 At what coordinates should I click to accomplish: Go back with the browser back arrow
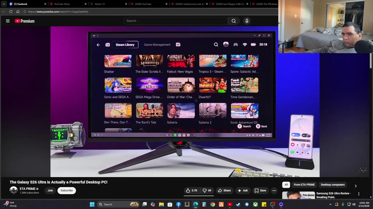(4, 12)
